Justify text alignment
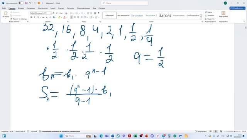 (81, 17)
